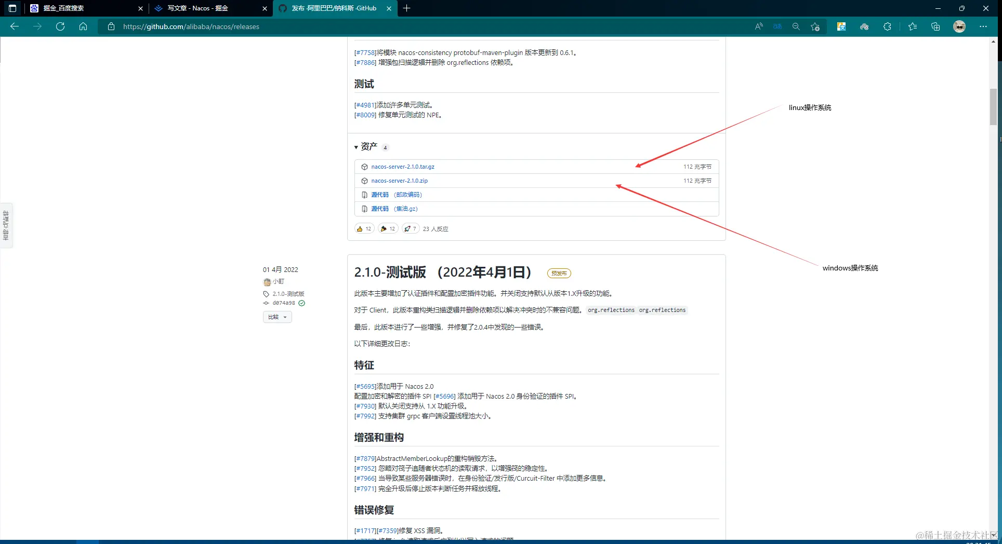The height and width of the screenshot is (544, 1002).
Task: Open the Favorites list icon
Action: [x=913, y=26]
